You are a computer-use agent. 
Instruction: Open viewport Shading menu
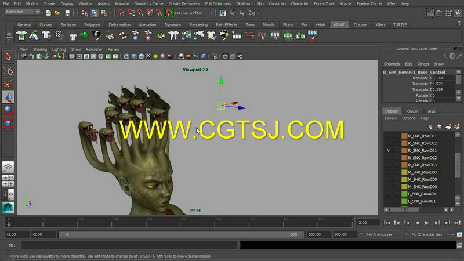tap(40, 49)
